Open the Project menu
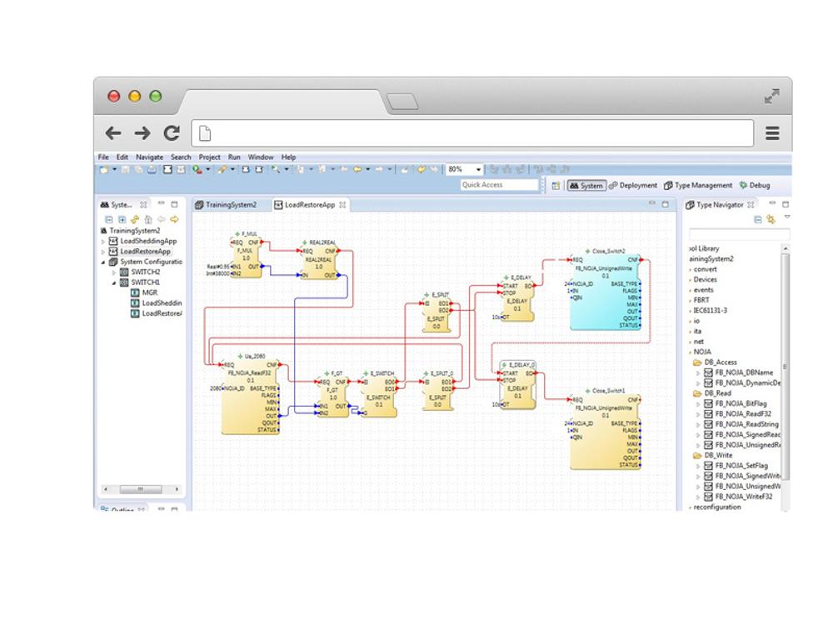This screenshot has width=833, height=625. 209,157
